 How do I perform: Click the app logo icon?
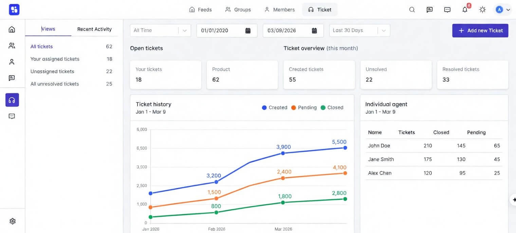coord(14,9)
